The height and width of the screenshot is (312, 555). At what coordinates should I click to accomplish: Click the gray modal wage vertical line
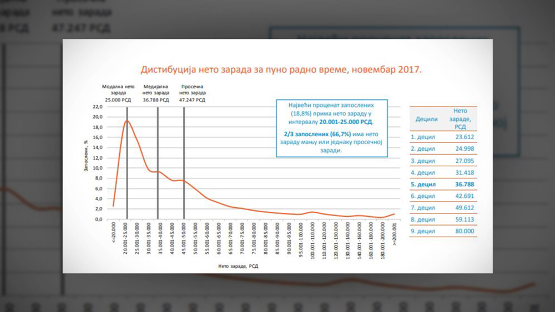pyautogui.click(x=127, y=166)
